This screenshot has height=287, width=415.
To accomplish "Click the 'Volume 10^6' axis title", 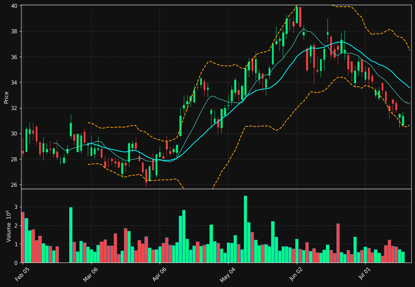I will tap(8, 226).
